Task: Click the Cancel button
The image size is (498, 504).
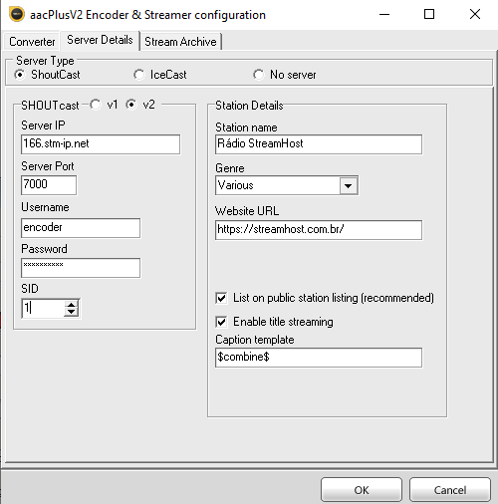Action: click(x=450, y=490)
